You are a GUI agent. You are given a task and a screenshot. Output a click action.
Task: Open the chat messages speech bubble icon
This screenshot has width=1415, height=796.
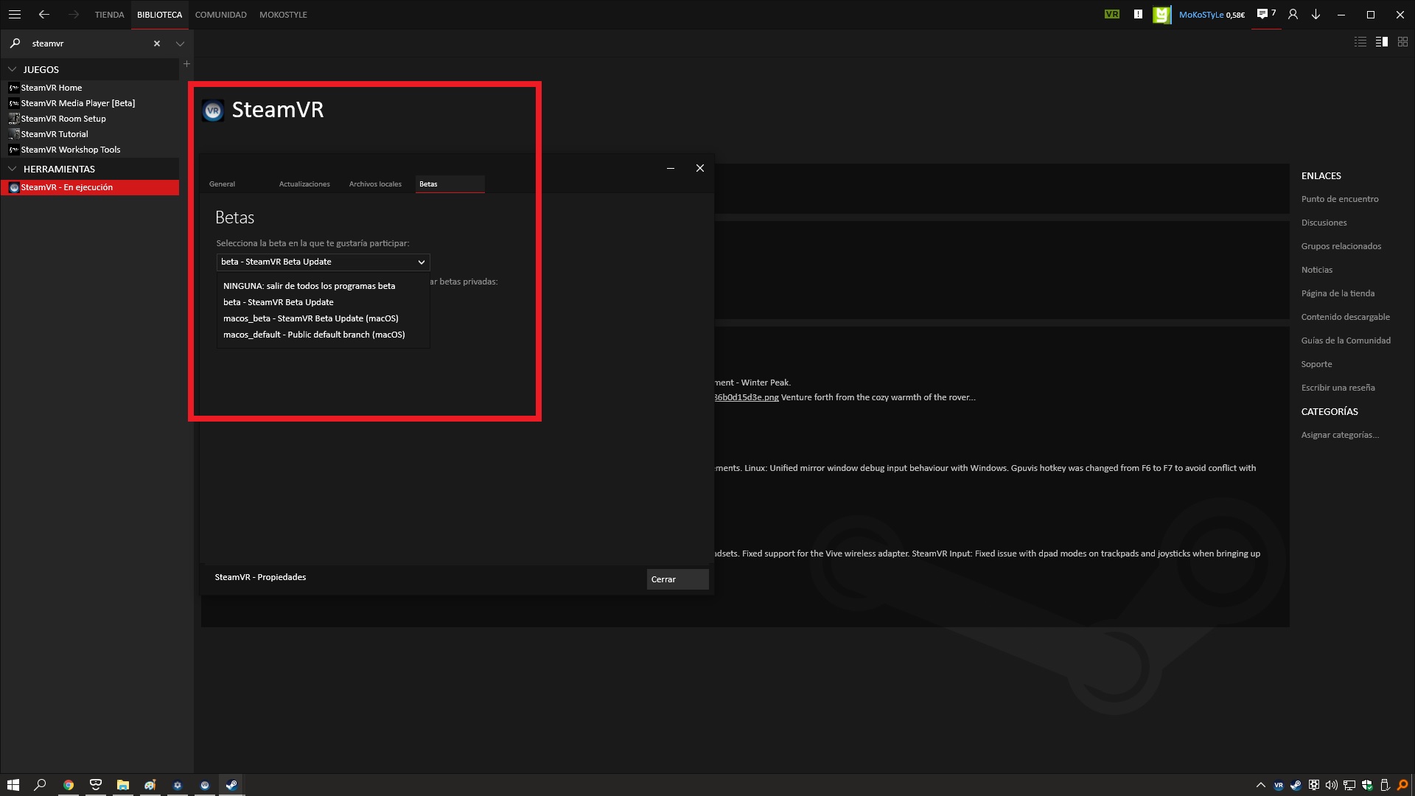(x=1262, y=14)
